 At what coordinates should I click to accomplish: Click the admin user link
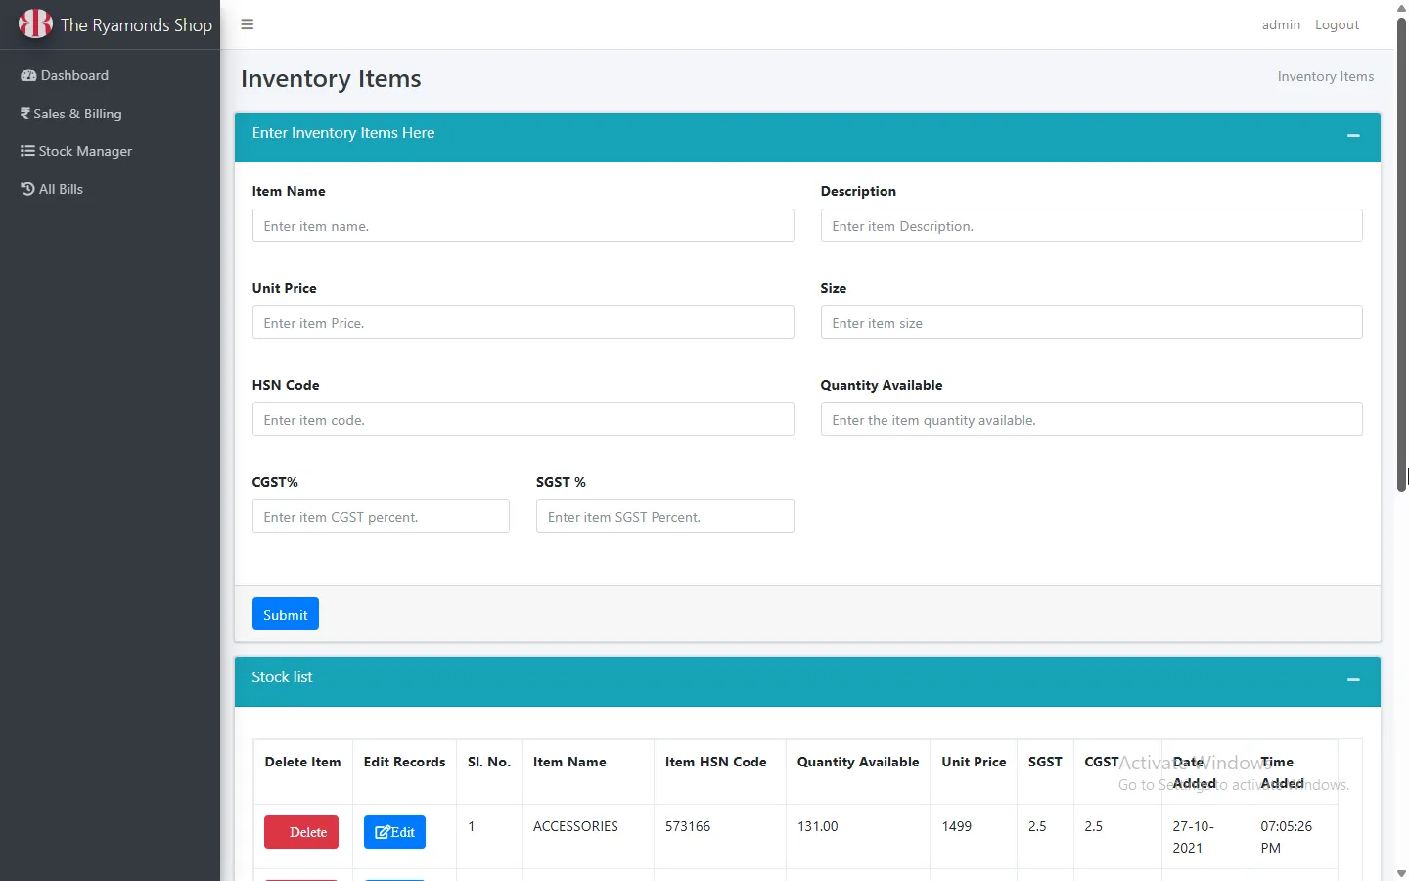1281,24
